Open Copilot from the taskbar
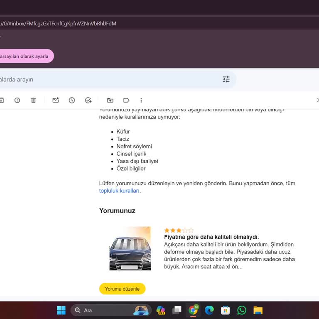Image resolution: width=319 pixels, height=319 pixels. pyautogui.click(x=160, y=310)
